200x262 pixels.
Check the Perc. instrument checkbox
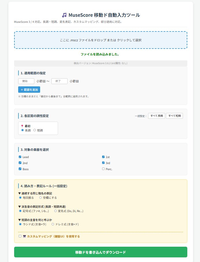(x=103, y=169)
